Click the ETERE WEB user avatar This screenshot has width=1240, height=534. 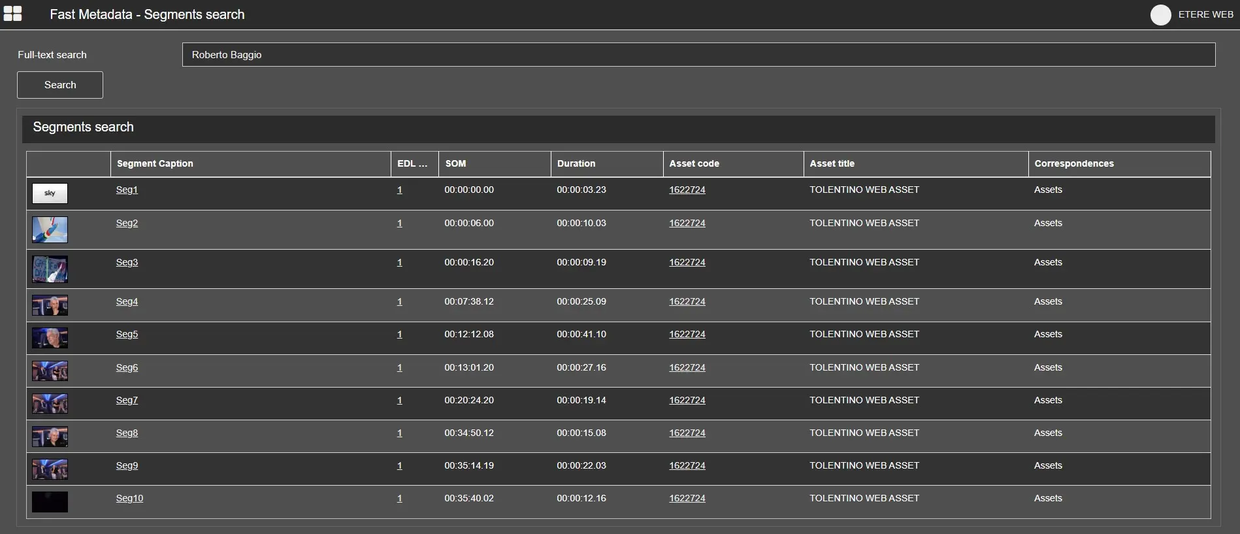tap(1160, 14)
